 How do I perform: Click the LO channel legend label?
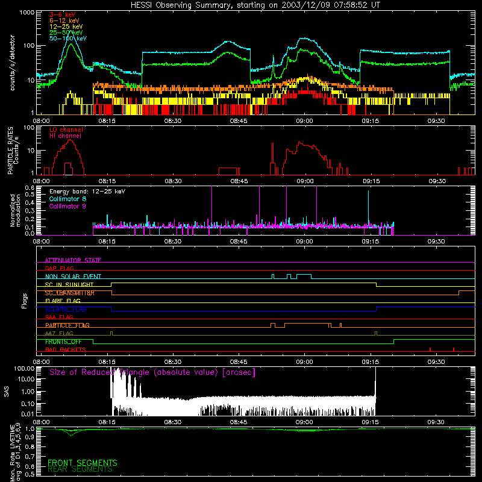coord(66,130)
